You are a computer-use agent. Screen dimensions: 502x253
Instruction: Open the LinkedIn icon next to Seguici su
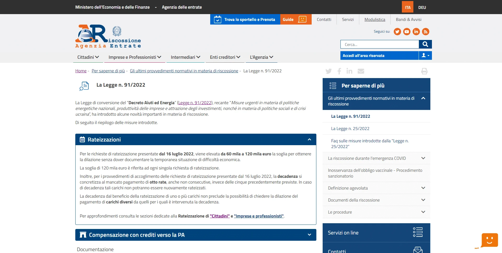(416, 32)
